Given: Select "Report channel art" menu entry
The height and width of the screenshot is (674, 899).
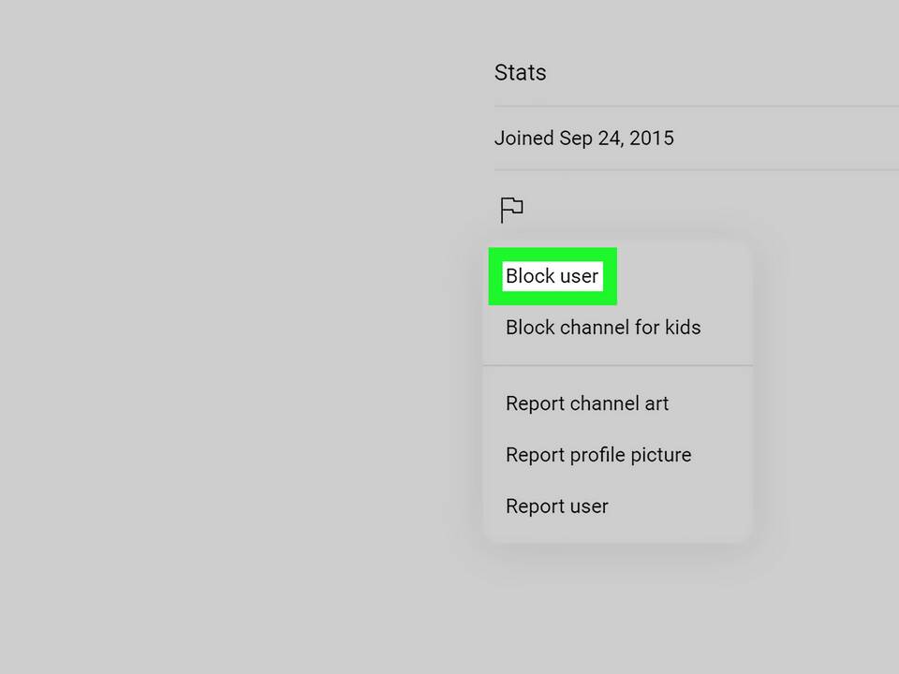Looking at the screenshot, I should [587, 403].
